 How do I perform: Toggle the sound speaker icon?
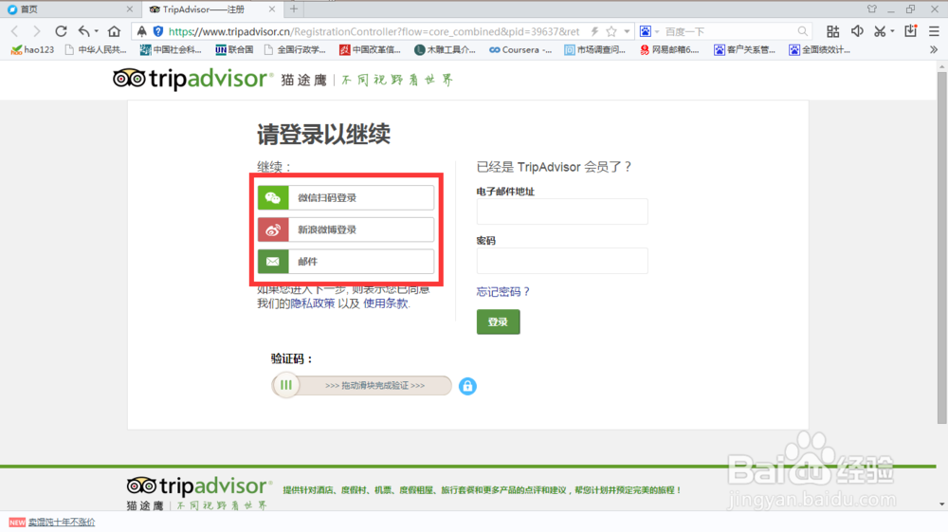coord(857,31)
